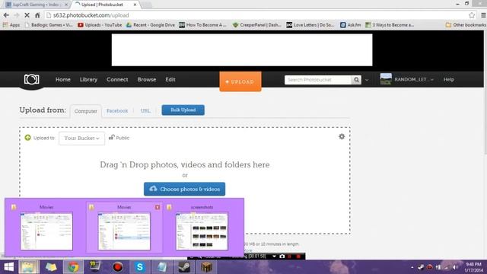Open Uploads - YouTube bookmark
The image size is (487, 274).
click(x=100, y=25)
